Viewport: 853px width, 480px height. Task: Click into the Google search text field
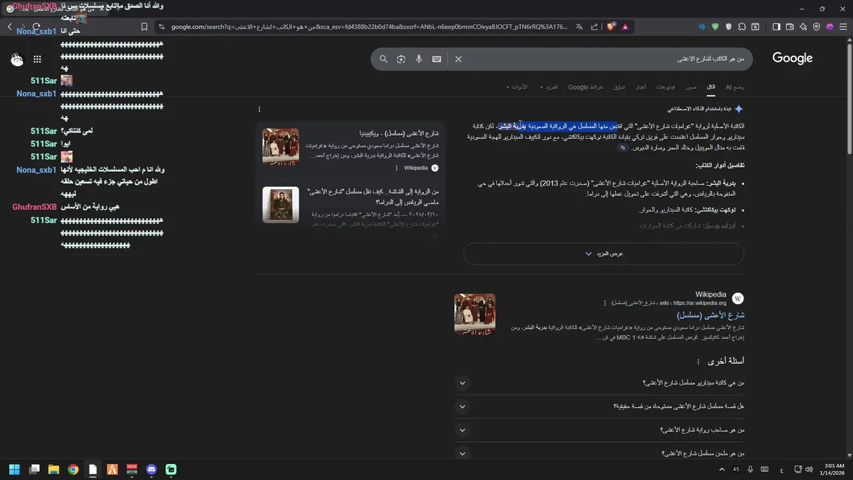[x=606, y=59]
